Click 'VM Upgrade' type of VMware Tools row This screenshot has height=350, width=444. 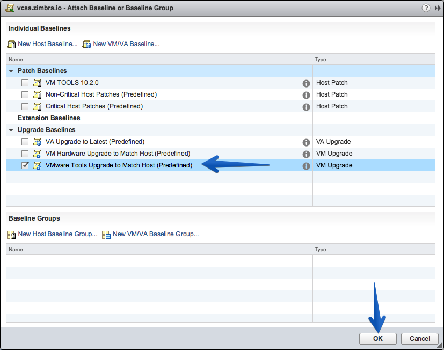334,165
